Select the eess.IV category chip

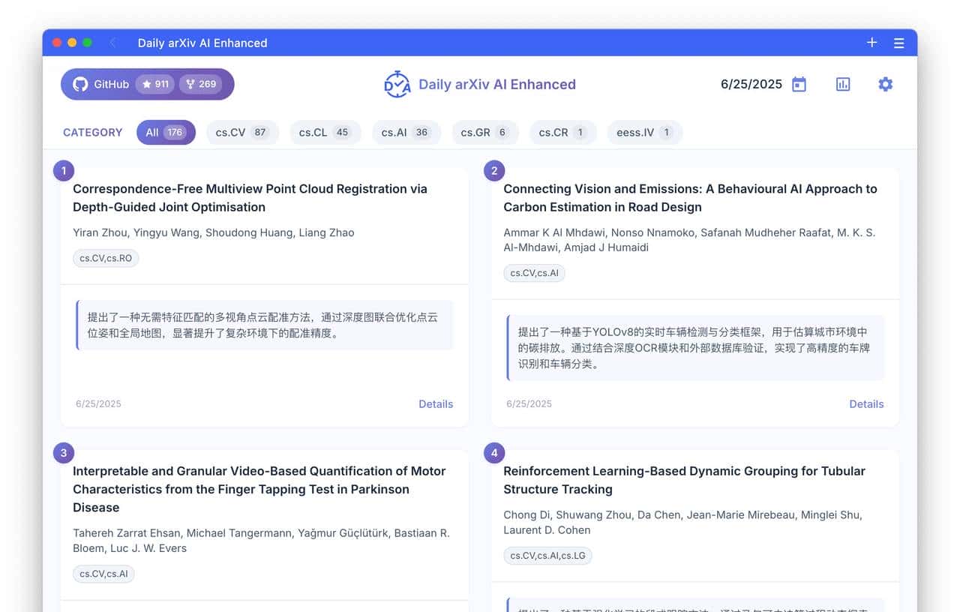644,133
